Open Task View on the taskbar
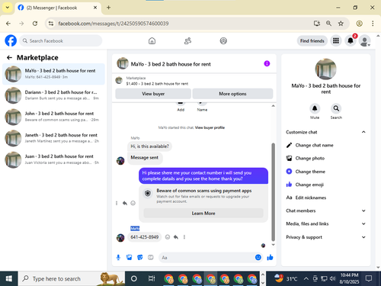The width and height of the screenshot is (381, 286). [152, 278]
